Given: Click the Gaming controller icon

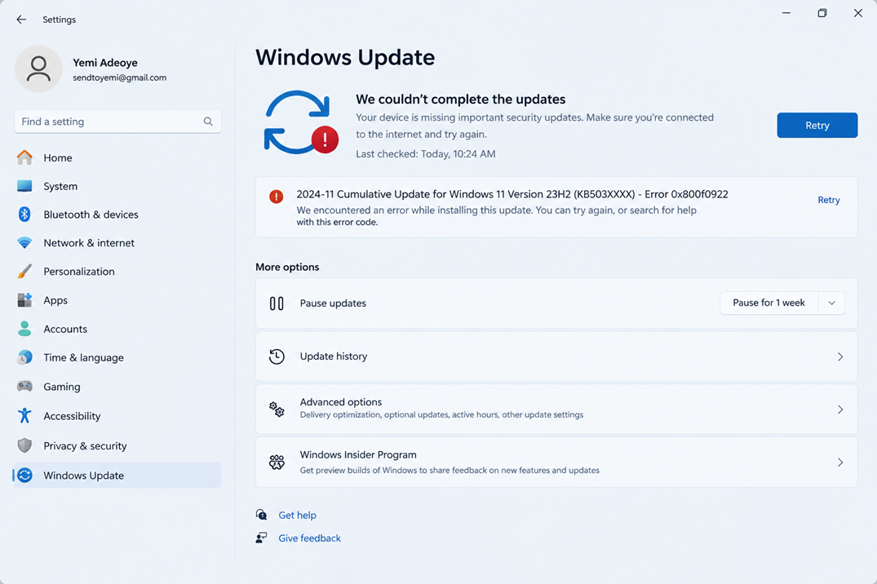Looking at the screenshot, I should coord(24,387).
